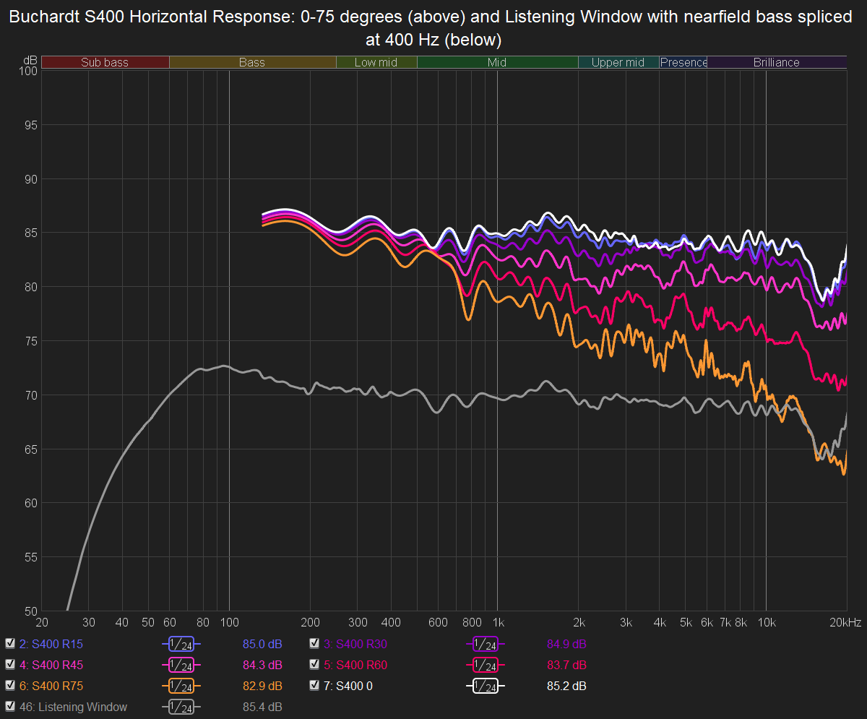Click the 84.3 dB value for S400 R45
867x719 pixels.
click(x=262, y=664)
